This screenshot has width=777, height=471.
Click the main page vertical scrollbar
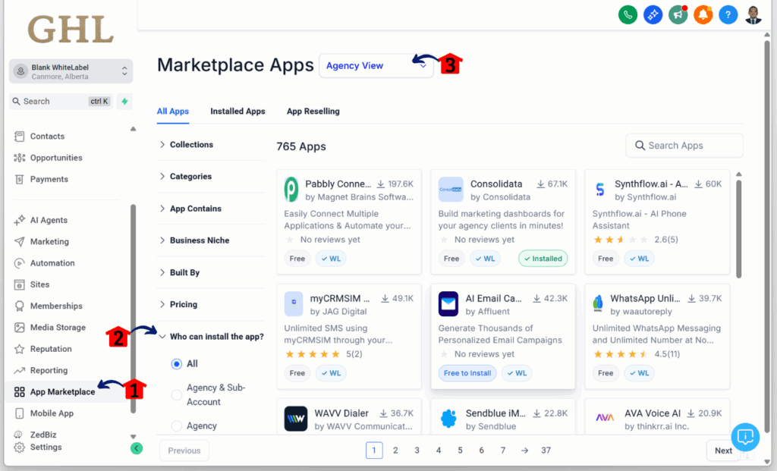(x=767, y=237)
